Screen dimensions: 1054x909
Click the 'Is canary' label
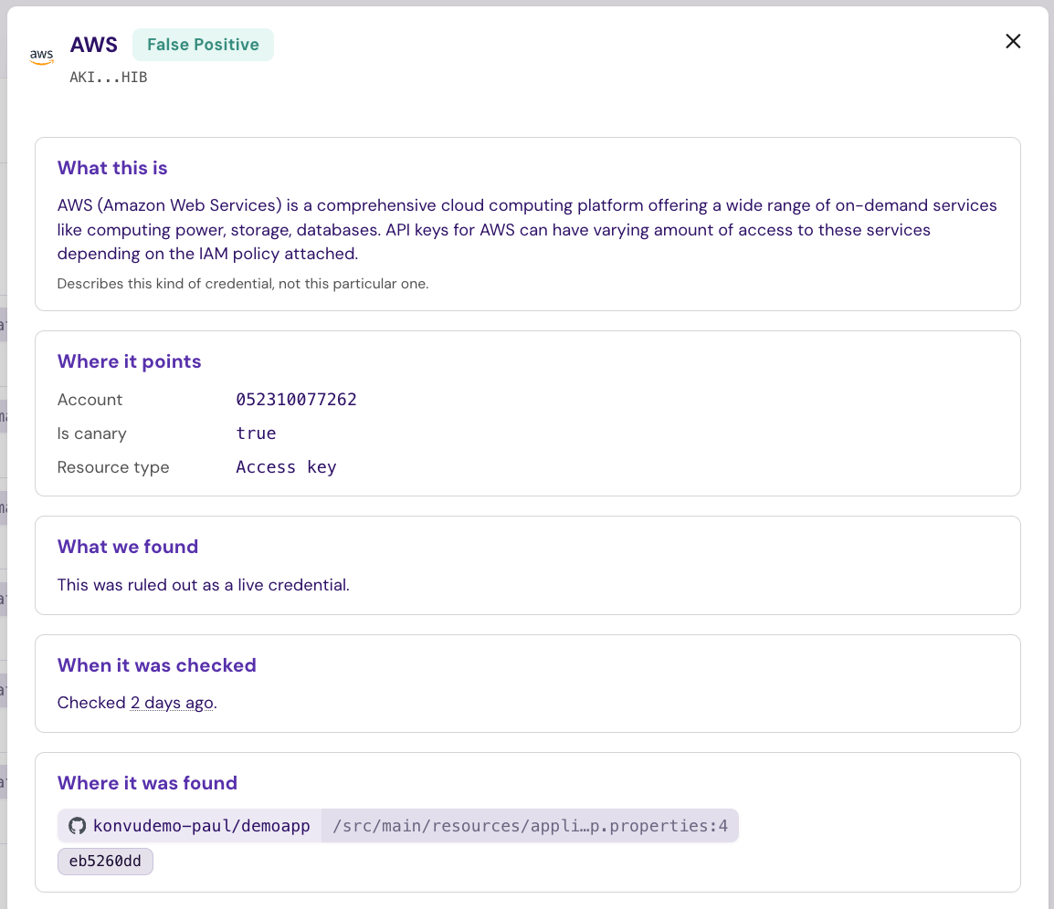(x=91, y=434)
